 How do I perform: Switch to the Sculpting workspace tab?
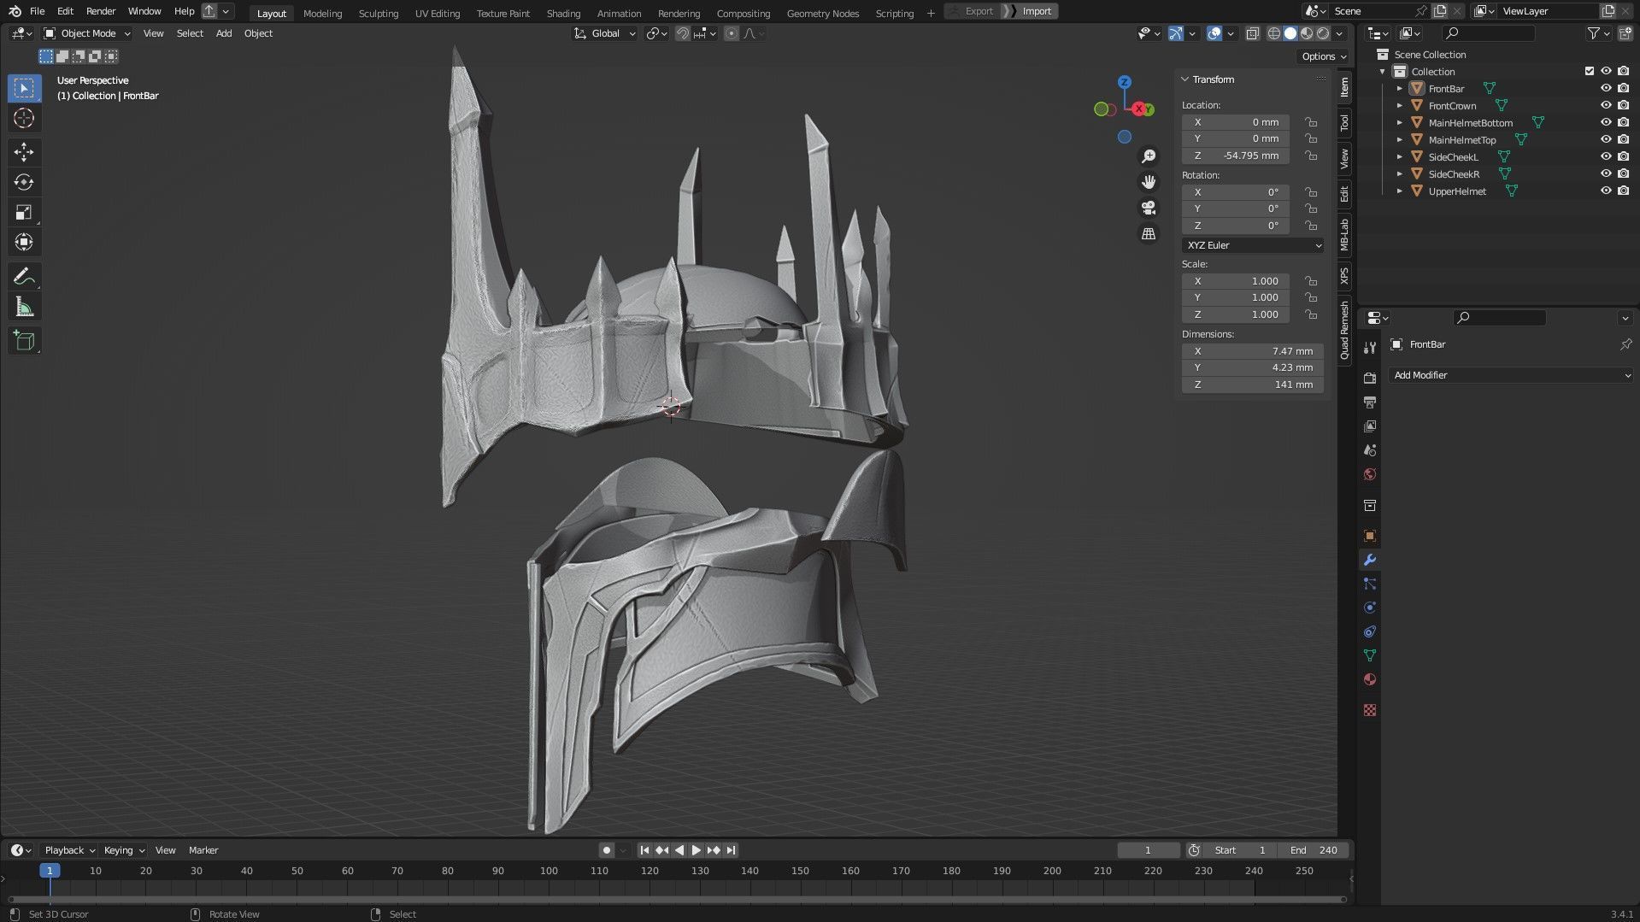coord(378,13)
